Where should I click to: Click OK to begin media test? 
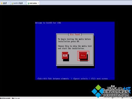[x=65, y=55]
